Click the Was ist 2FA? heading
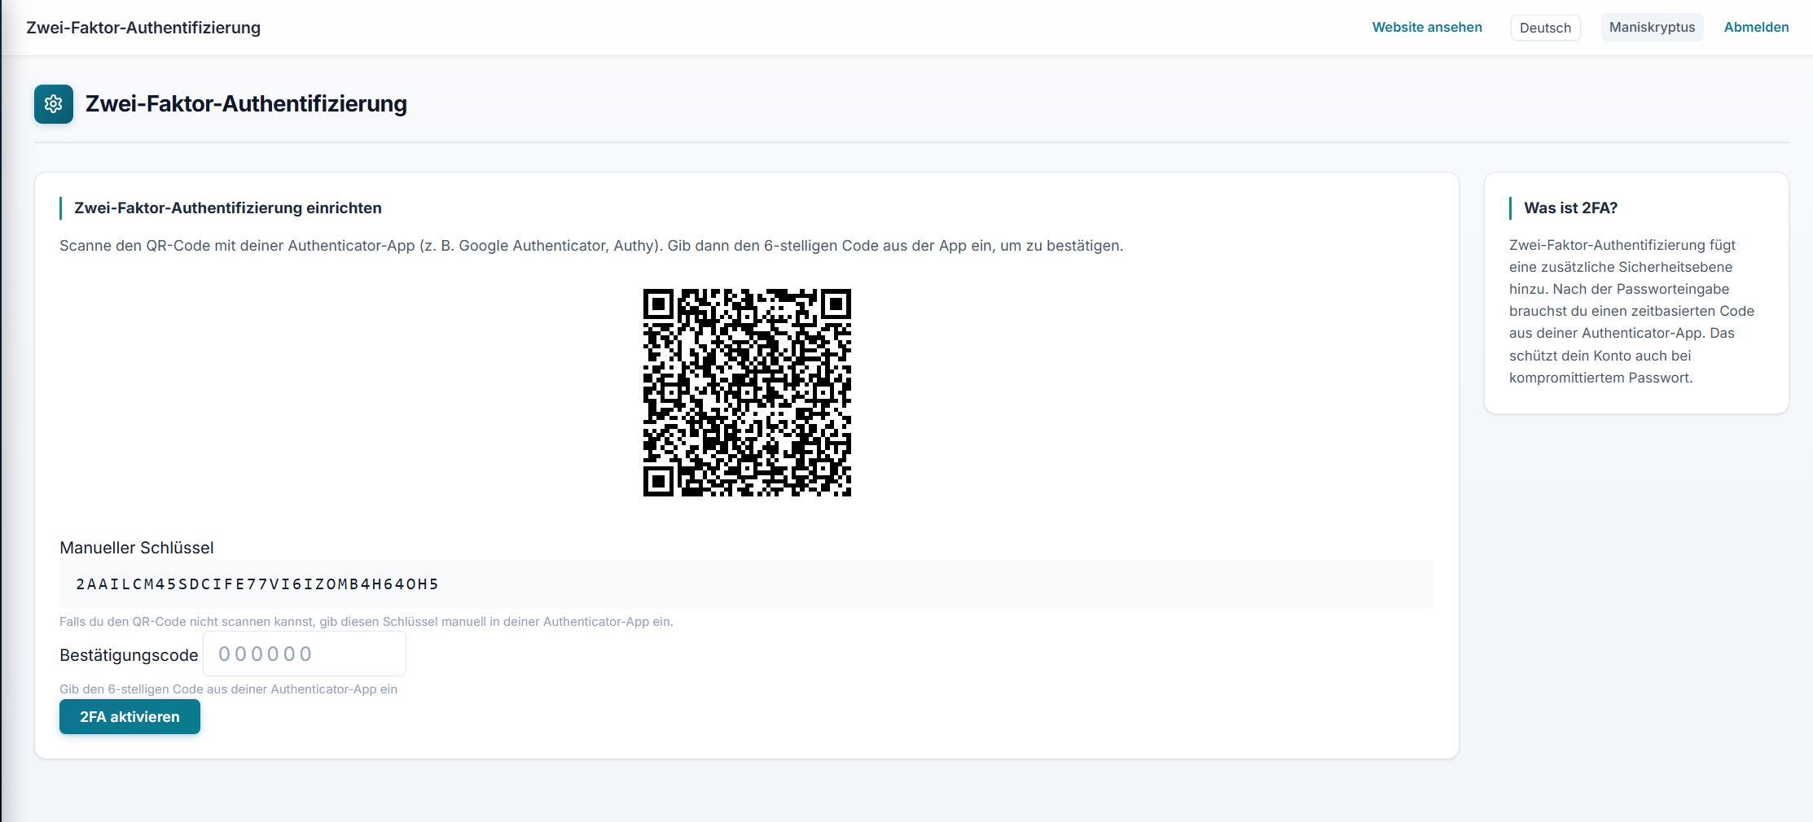The width and height of the screenshot is (1813, 822). 1570,208
